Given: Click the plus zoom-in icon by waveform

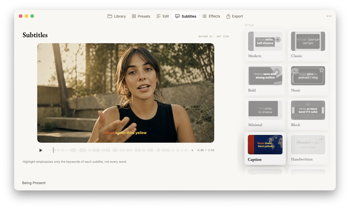Looking at the screenshot, I should coord(192,150).
